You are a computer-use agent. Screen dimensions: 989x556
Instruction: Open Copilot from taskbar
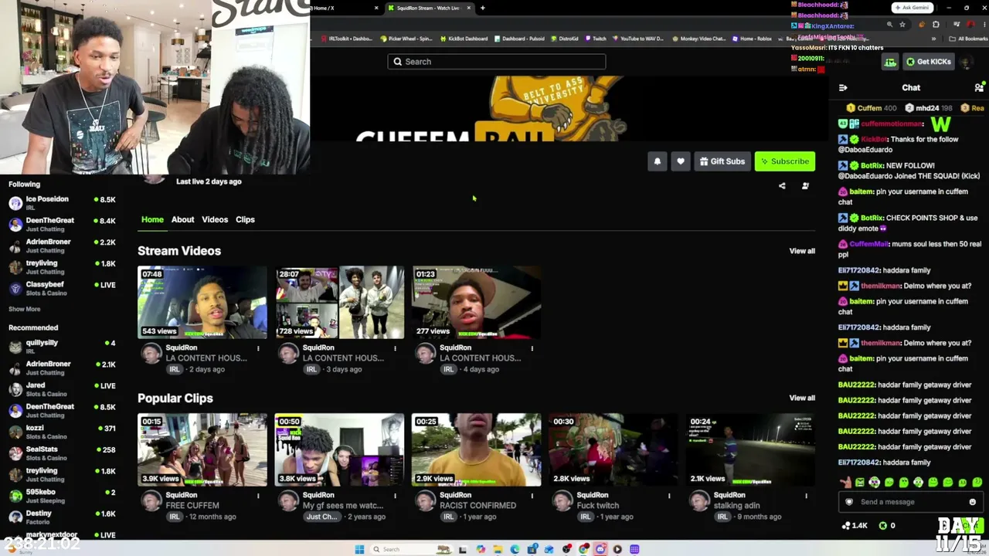click(x=481, y=549)
